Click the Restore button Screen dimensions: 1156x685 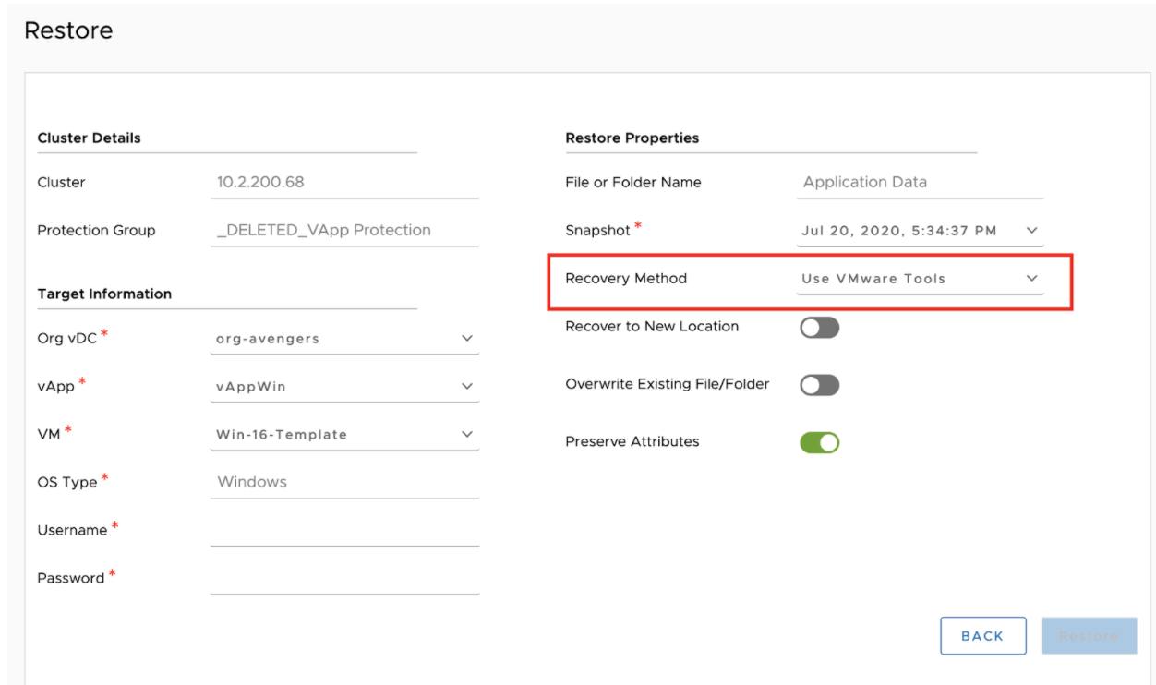point(1089,636)
